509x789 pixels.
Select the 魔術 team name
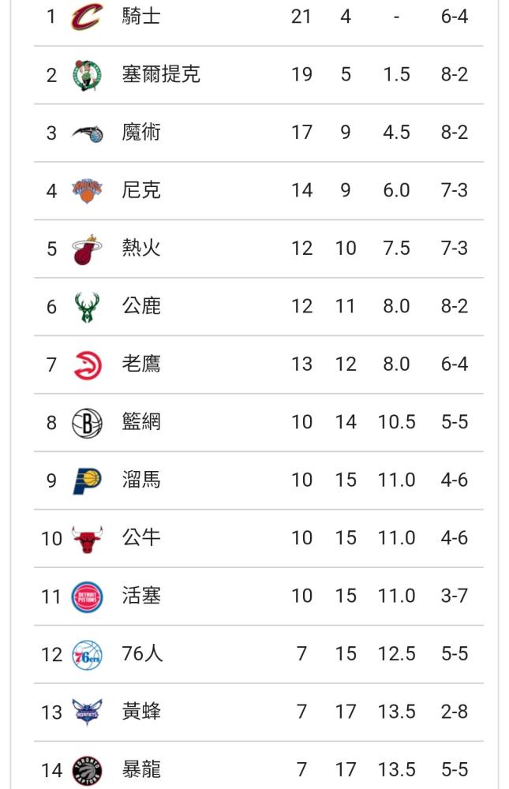[141, 133]
